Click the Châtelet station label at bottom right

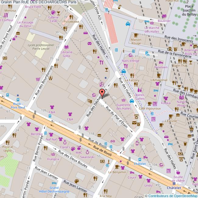(x=174, y=188)
